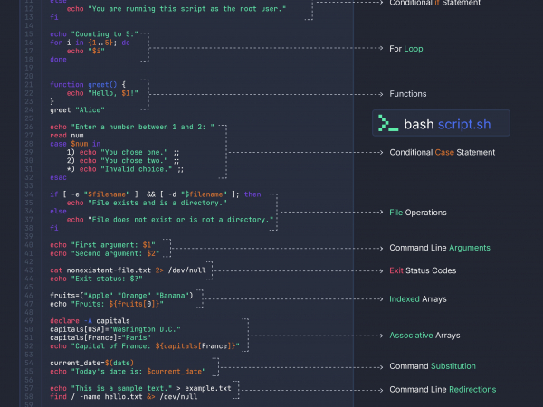Click the 'Associative Arrays' label
This screenshot has width=543, height=407.
tap(424, 336)
